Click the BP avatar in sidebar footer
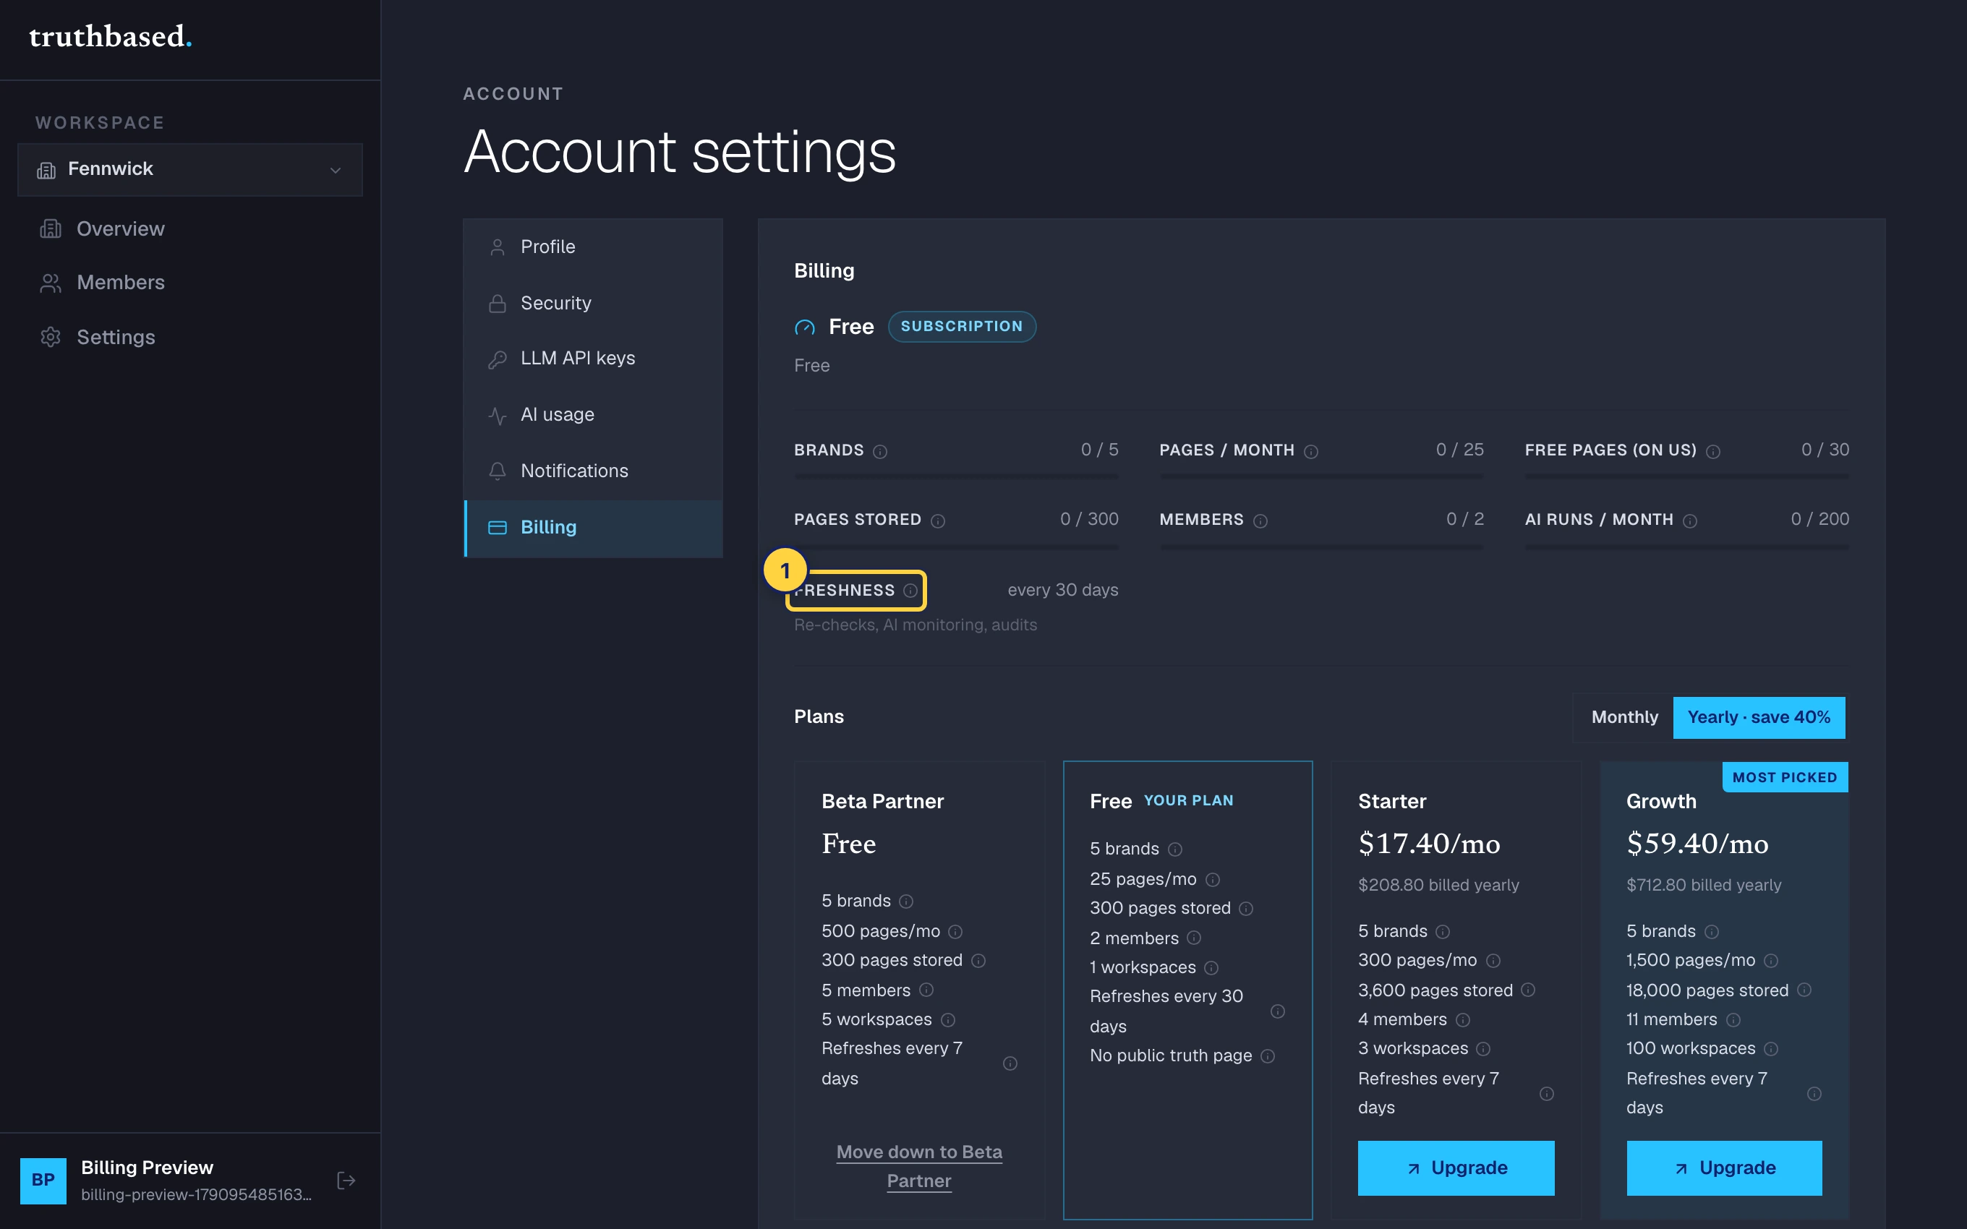Screen dimensions: 1967x1229 click(43, 1181)
